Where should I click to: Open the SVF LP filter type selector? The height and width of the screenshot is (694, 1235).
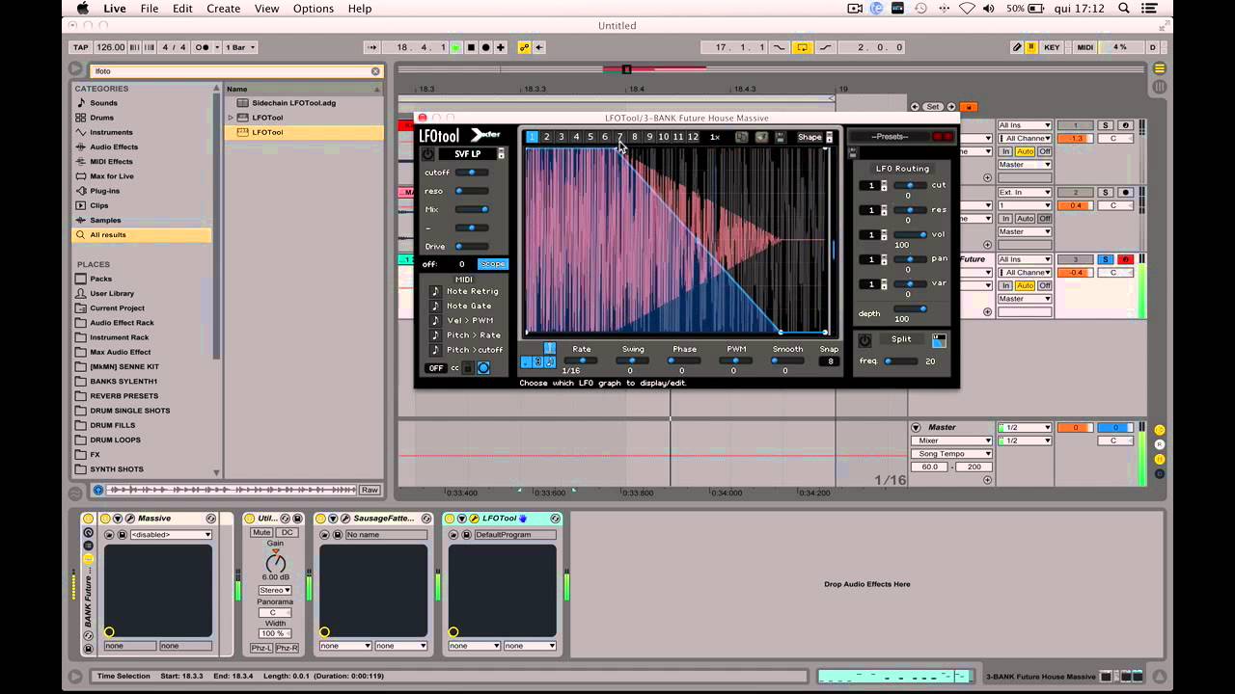point(473,154)
